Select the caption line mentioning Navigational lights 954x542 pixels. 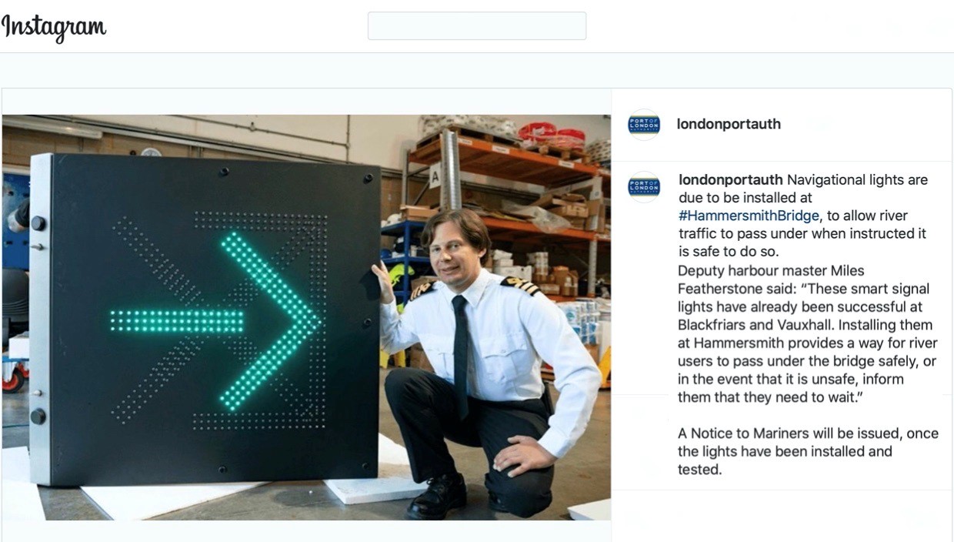tap(803, 180)
